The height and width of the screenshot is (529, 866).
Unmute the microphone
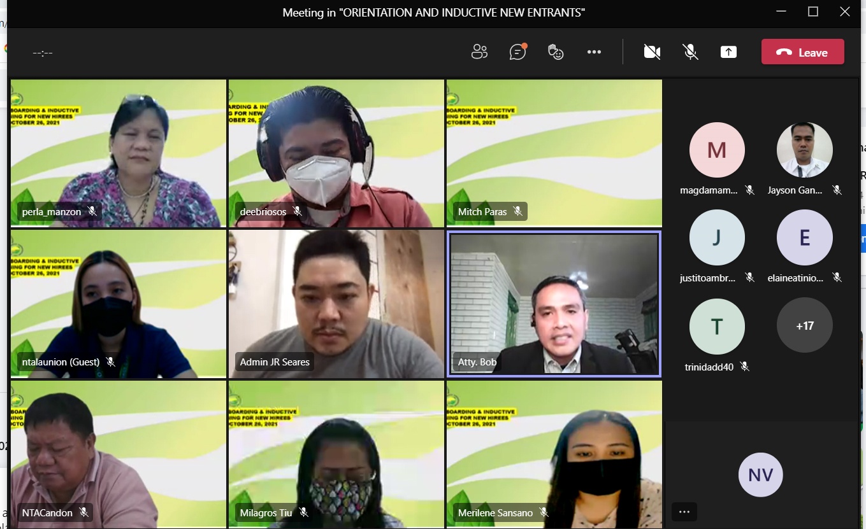point(690,52)
